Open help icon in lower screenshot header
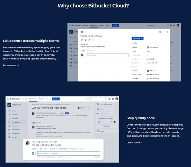This screenshot has height=167, width=191. (110, 99)
